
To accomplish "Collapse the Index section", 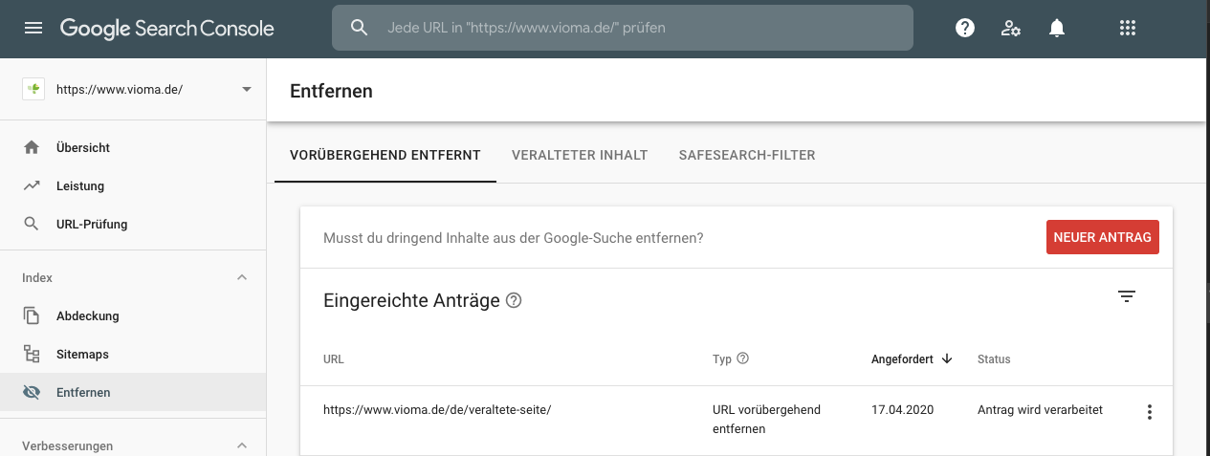I will click(x=242, y=277).
